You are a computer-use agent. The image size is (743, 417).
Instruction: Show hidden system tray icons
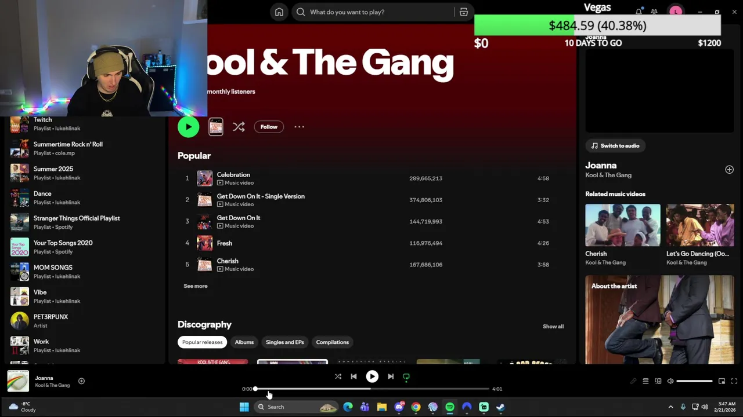[x=670, y=407]
